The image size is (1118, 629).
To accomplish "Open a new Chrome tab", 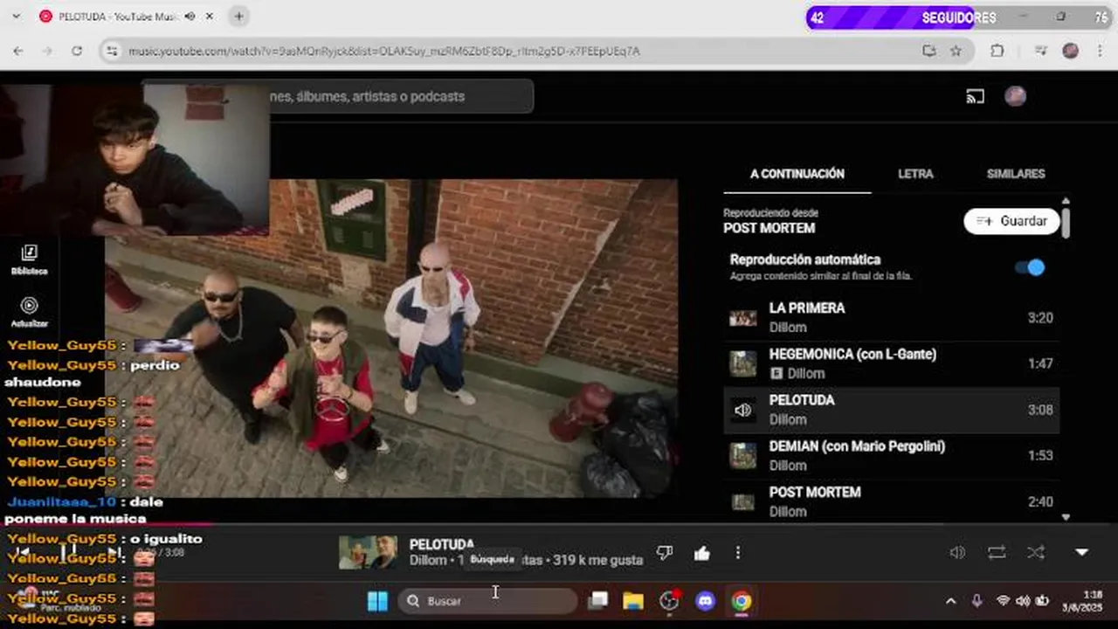I will click(x=238, y=17).
